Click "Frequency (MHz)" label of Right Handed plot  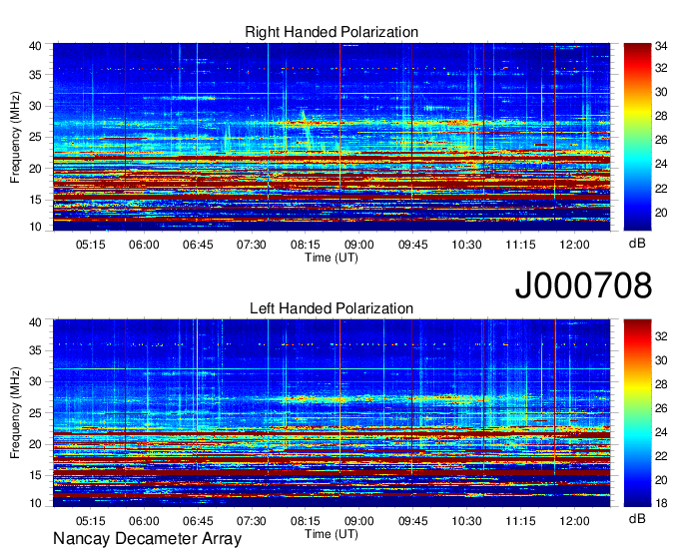pyautogui.click(x=15, y=137)
